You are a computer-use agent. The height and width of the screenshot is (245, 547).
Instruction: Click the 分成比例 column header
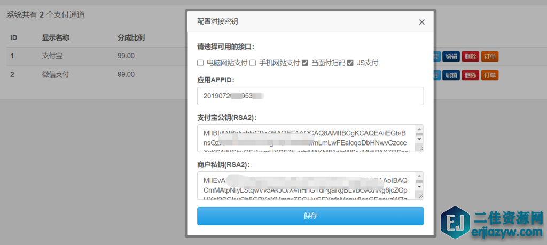tap(131, 37)
